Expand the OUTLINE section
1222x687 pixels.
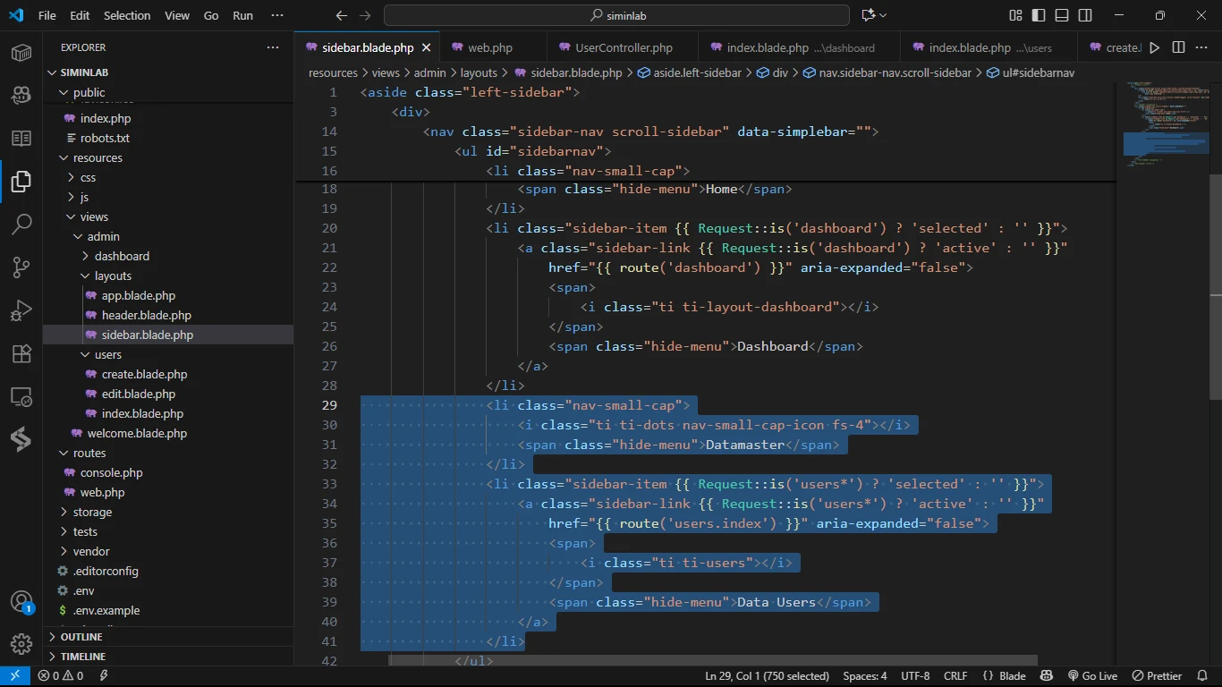[x=81, y=637]
